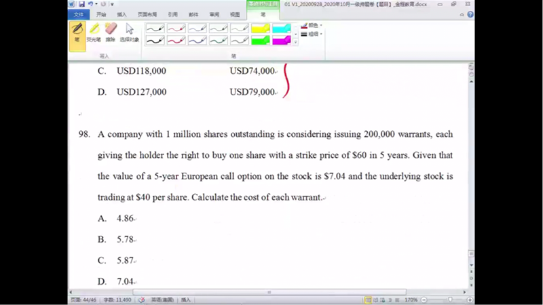
Task: Open the File (文件) tab
Action: point(79,14)
